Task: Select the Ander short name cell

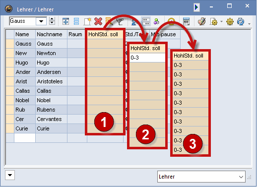Action: tap(25, 72)
